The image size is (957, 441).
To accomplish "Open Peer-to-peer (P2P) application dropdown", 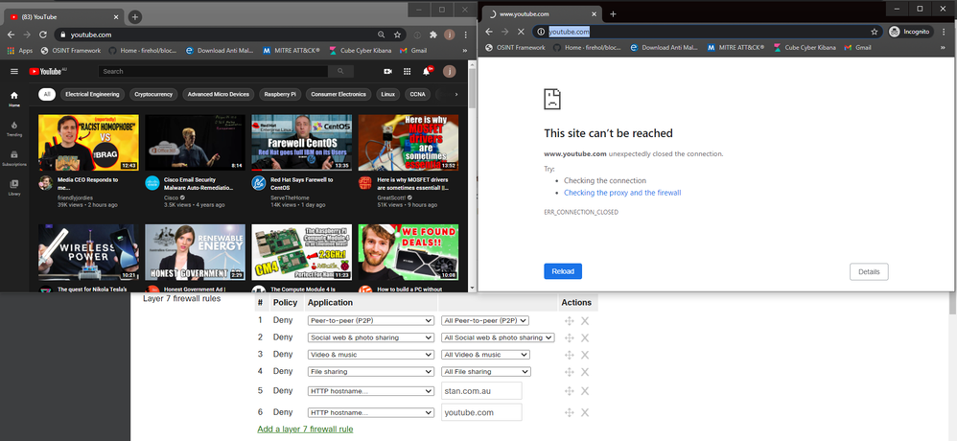I will (x=370, y=320).
